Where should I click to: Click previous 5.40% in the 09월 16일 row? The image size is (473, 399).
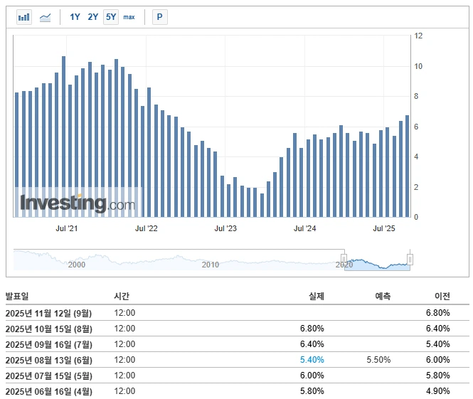[x=438, y=344]
